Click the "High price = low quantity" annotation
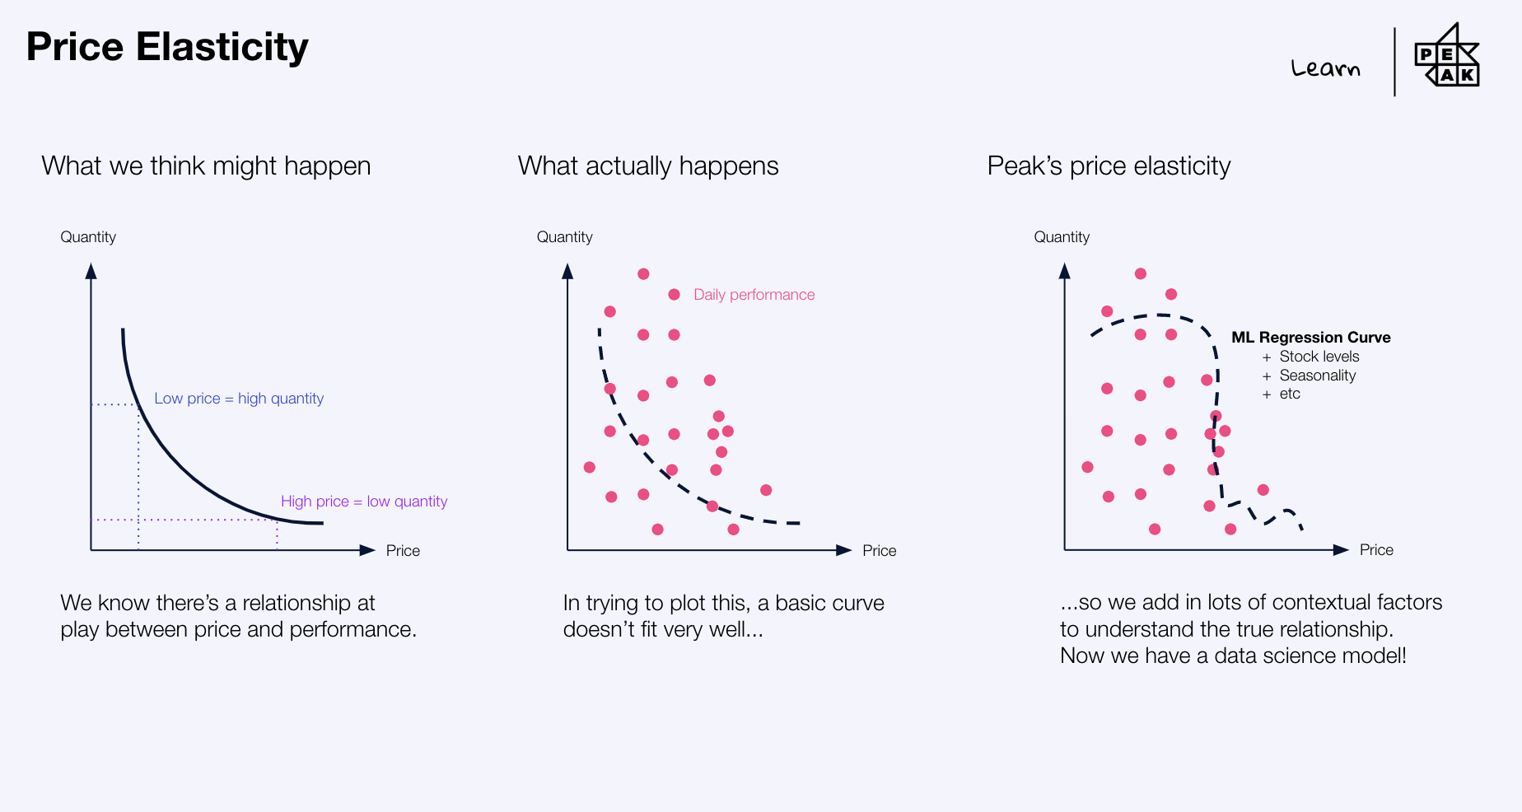The height and width of the screenshot is (812, 1522). pyautogui.click(x=364, y=502)
